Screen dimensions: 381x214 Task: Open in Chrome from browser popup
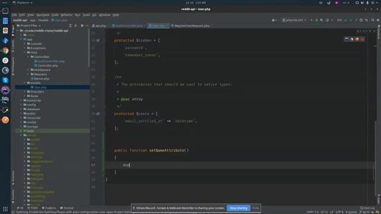tap(352, 39)
